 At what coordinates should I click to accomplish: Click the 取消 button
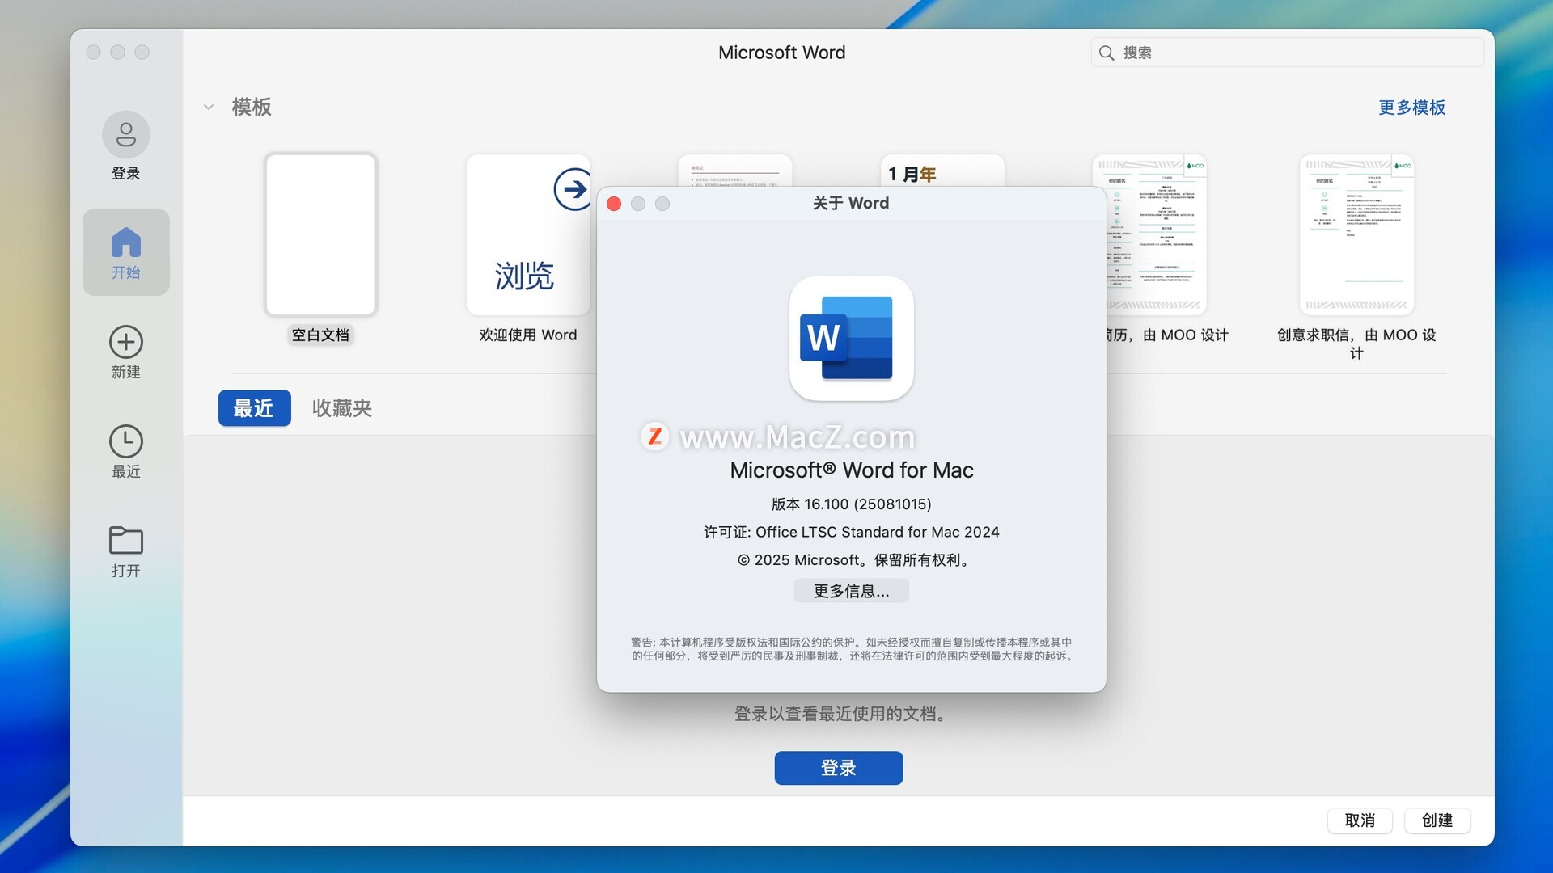pyautogui.click(x=1360, y=820)
